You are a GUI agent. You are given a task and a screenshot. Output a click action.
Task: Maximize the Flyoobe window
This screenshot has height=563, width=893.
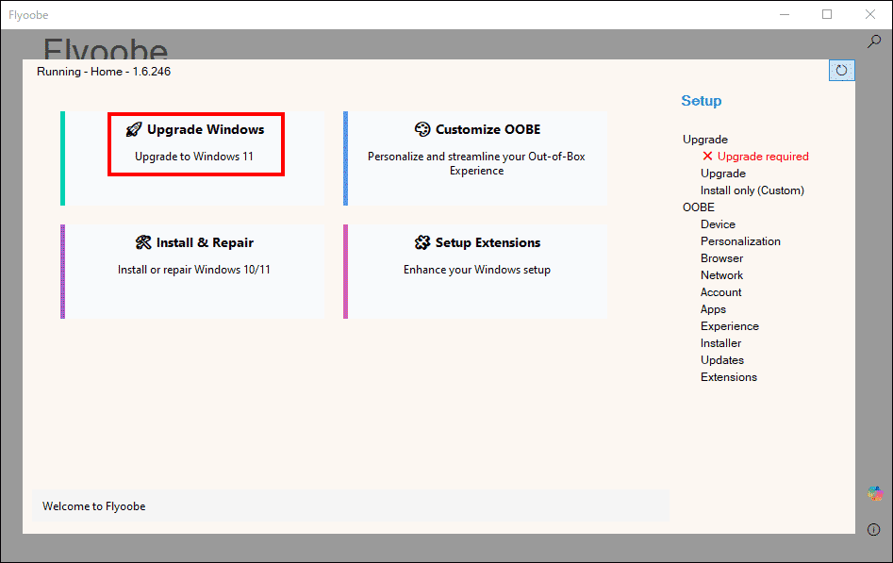(x=827, y=15)
